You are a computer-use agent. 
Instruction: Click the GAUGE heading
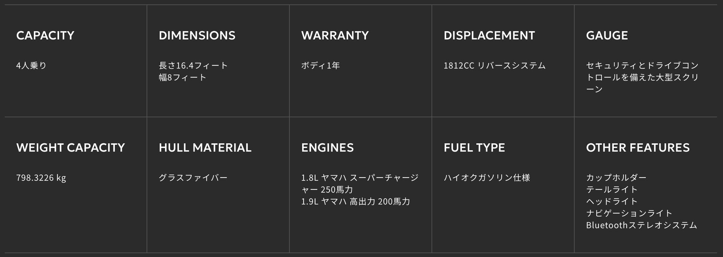(x=607, y=35)
